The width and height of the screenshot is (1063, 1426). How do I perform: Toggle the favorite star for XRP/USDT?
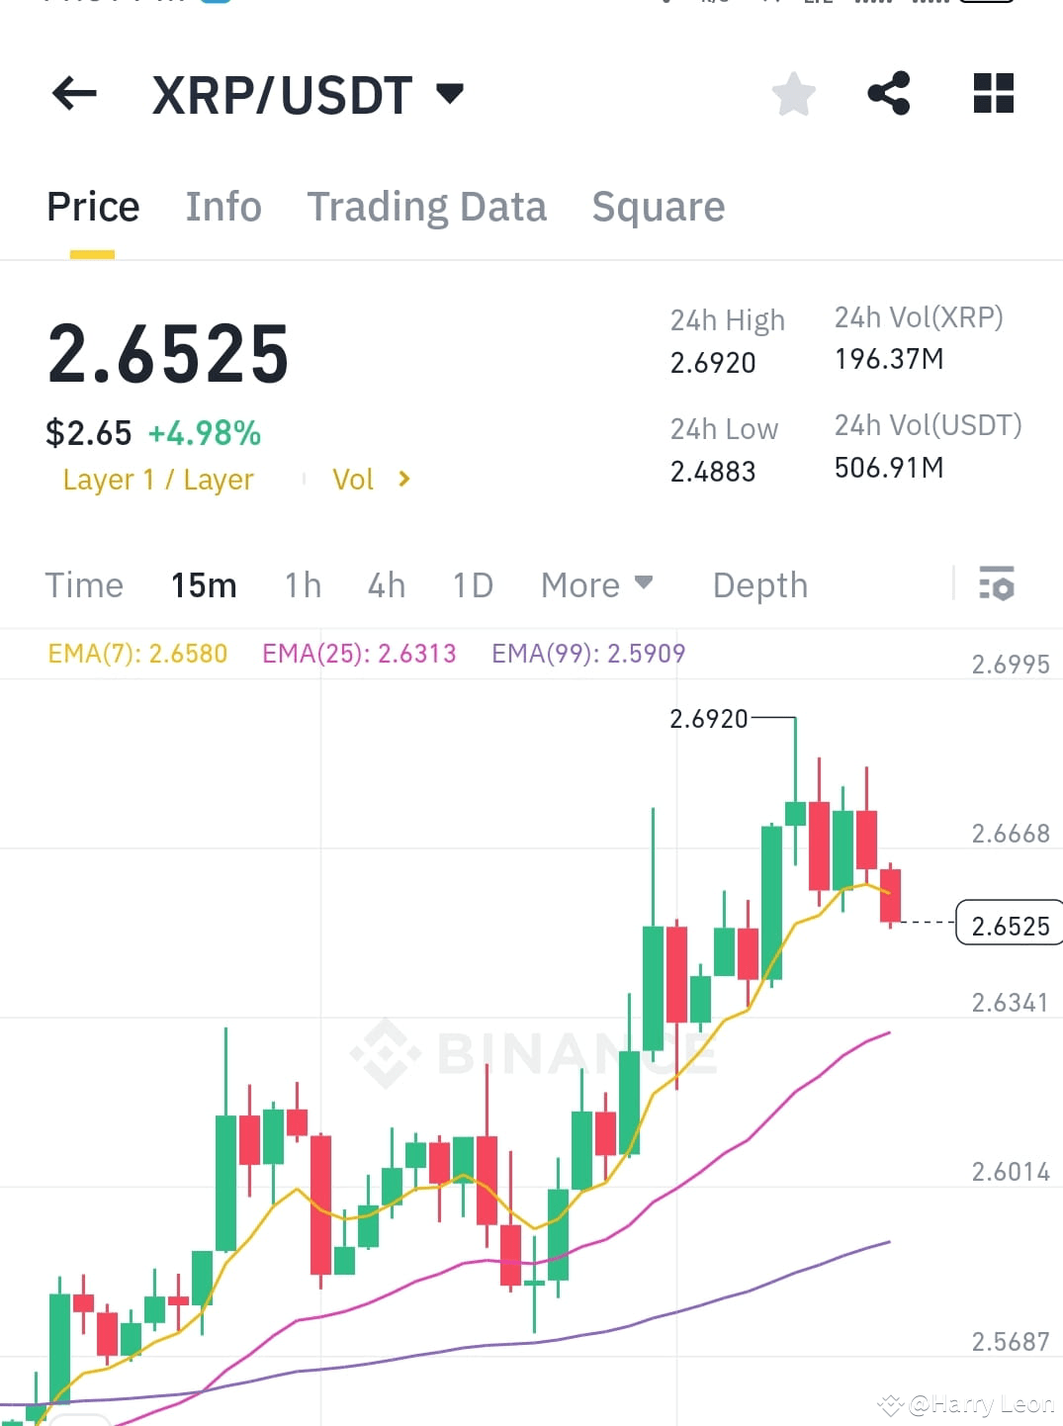[792, 93]
